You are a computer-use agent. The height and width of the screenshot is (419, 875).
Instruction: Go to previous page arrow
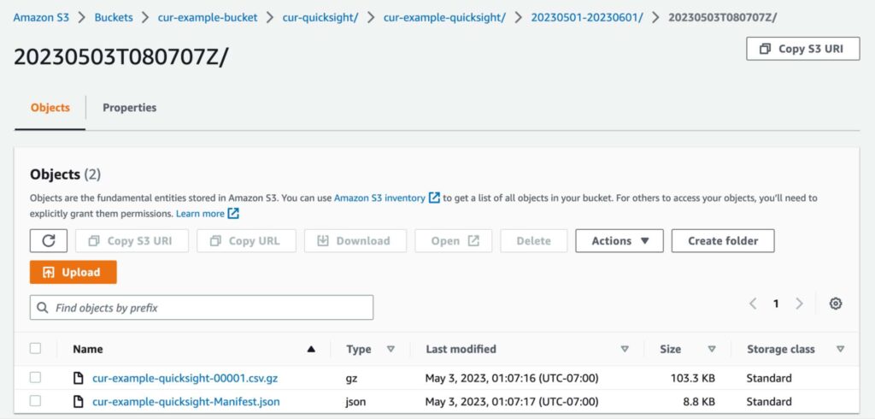click(753, 304)
